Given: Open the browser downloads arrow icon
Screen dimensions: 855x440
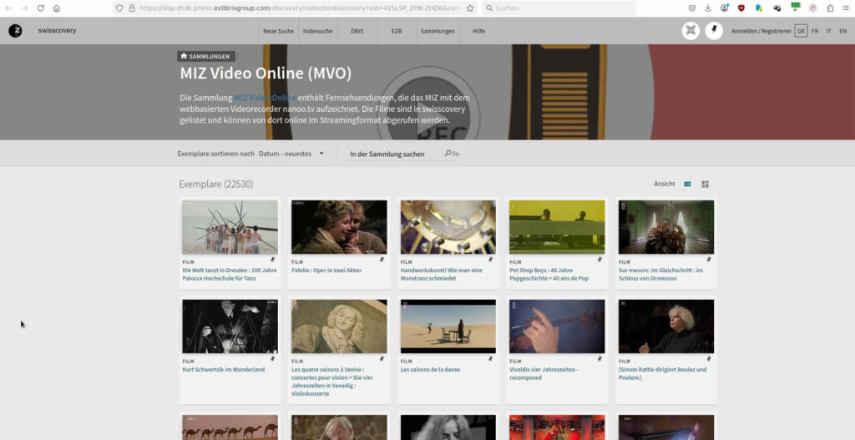Looking at the screenshot, I should coord(708,8).
